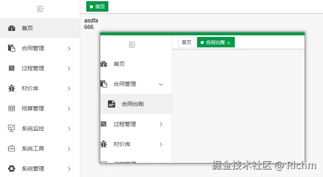This screenshot has width=323, height=177.
Task: Toggle the menu collapse icon in the inner window
Action: pos(132,45)
